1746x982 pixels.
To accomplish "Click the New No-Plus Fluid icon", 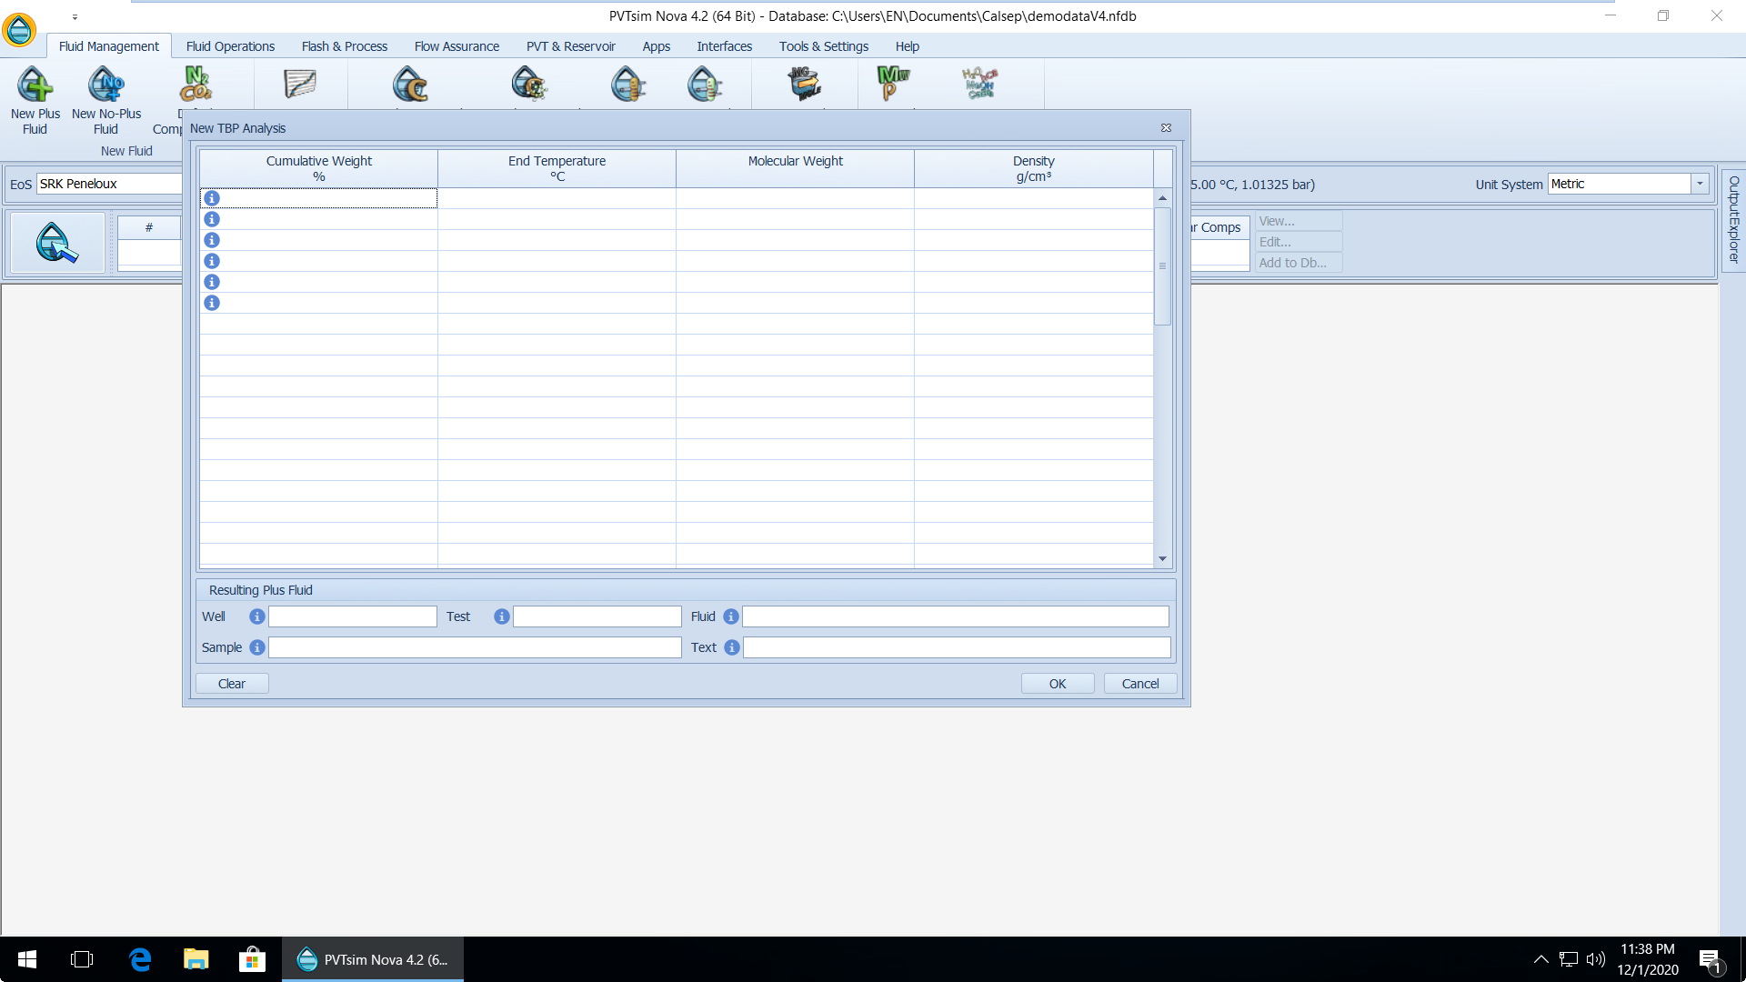I will 106,85.
